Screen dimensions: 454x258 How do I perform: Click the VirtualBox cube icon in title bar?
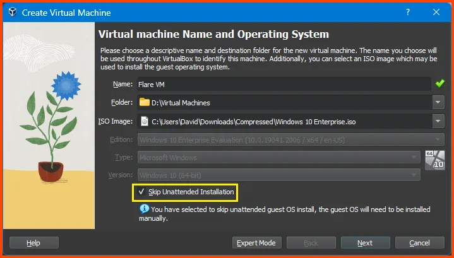[x=13, y=12]
